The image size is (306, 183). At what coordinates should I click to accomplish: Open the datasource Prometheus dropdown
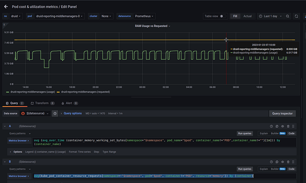(144, 16)
